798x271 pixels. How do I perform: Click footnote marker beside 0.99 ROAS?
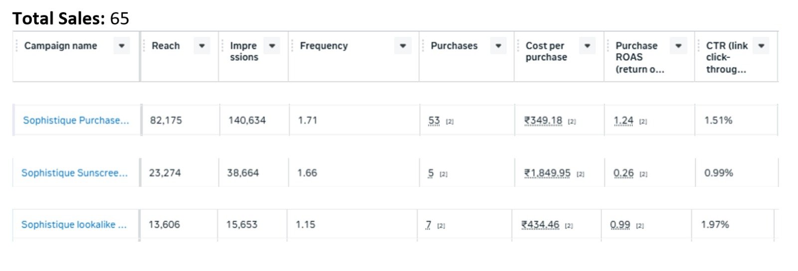coord(640,226)
